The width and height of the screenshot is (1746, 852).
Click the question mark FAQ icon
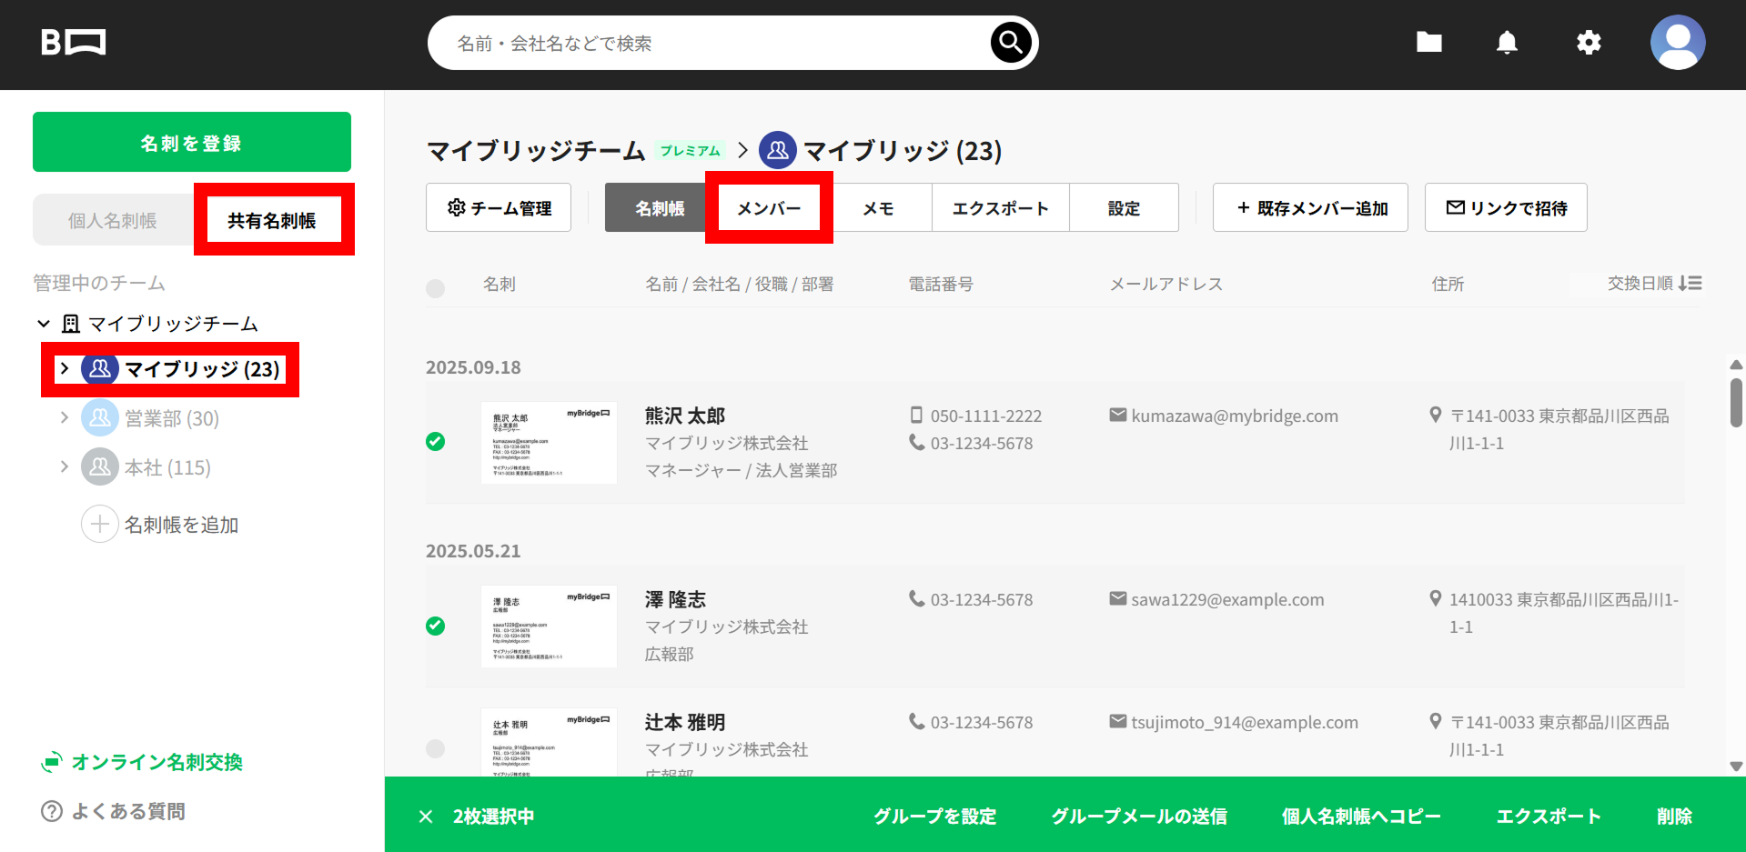52,811
